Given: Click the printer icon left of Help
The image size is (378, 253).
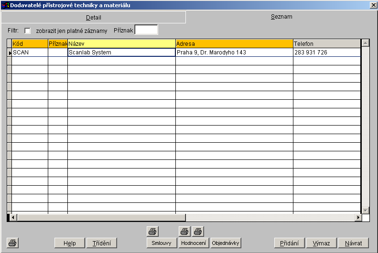Looking at the screenshot, I should coord(13,243).
